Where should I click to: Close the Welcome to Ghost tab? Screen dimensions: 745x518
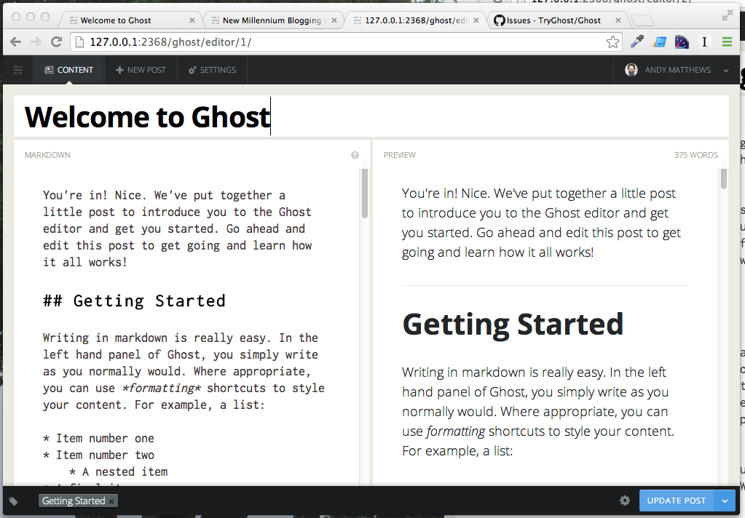point(192,20)
